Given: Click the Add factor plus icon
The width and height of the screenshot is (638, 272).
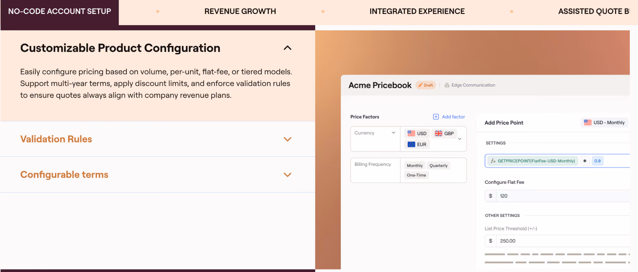Looking at the screenshot, I should click(x=436, y=117).
